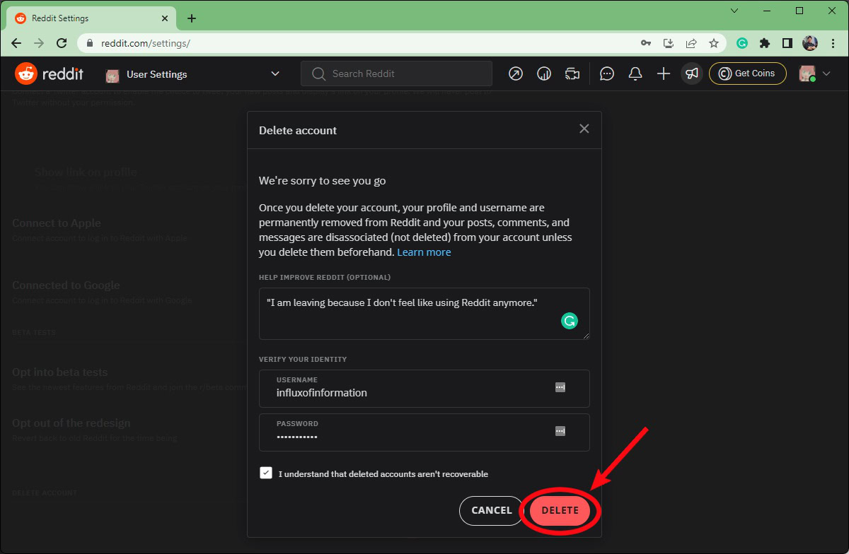Viewport: 849px width, 554px height.
Task: Click the tab search chevron
Action: click(x=734, y=11)
